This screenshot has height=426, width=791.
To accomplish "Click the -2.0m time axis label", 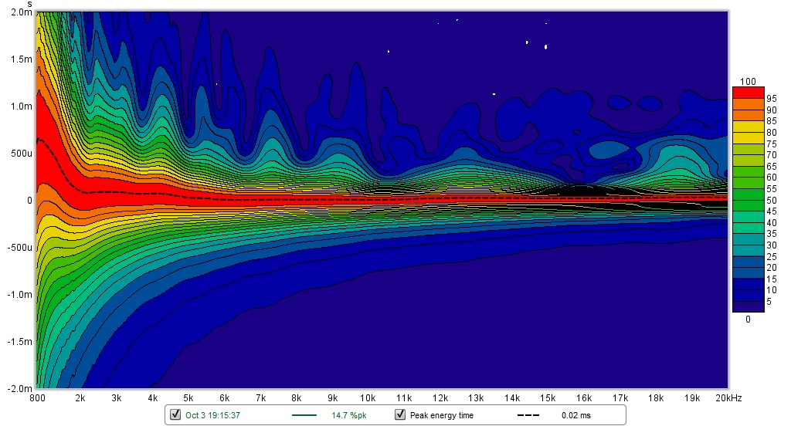I will 20,389.
